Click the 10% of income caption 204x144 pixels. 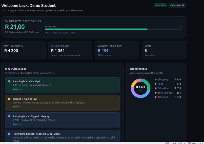(105, 55)
